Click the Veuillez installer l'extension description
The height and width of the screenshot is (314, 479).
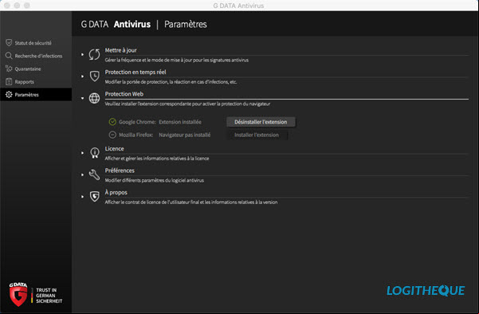(x=187, y=104)
